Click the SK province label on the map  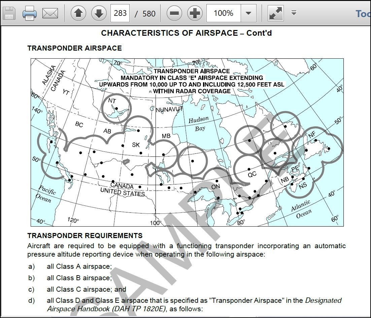pyautogui.click(x=136, y=145)
